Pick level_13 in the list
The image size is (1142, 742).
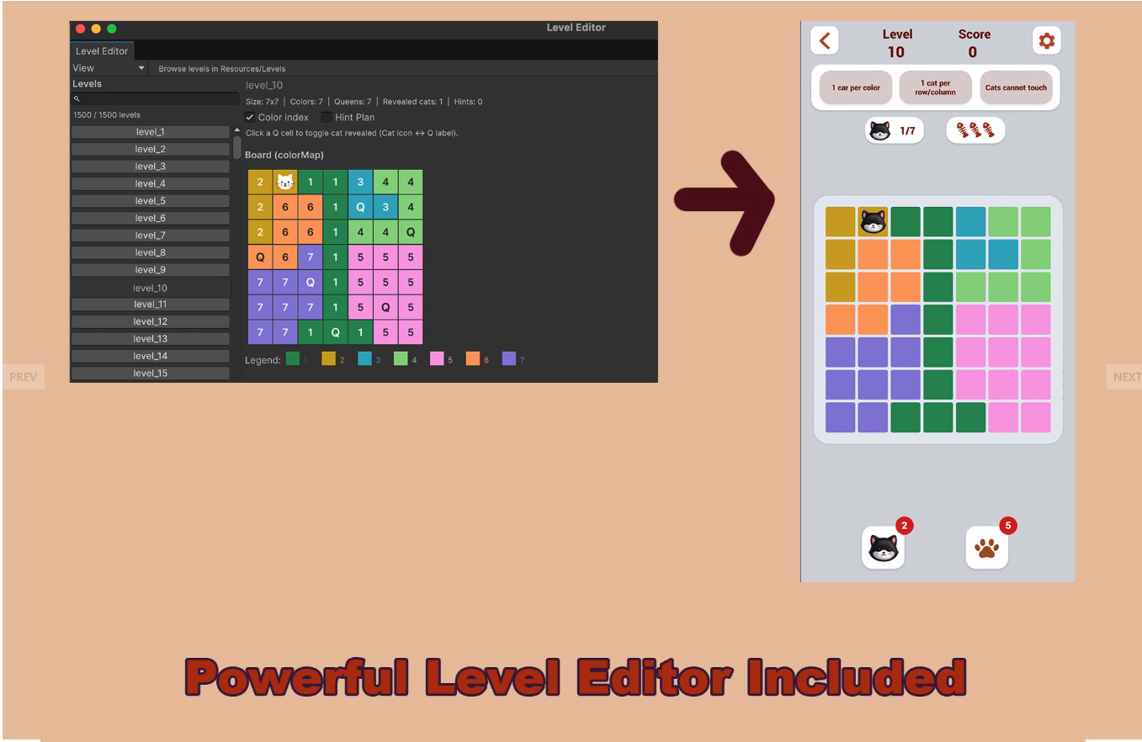click(x=151, y=339)
